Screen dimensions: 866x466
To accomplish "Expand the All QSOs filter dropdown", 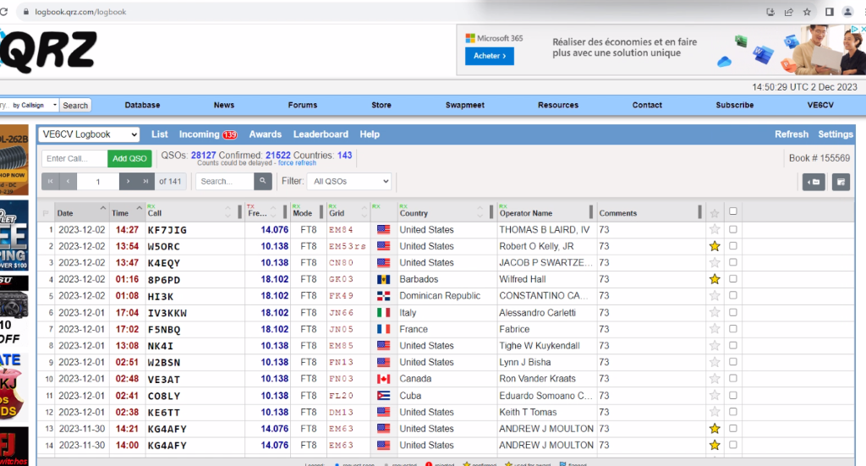I will click(349, 181).
